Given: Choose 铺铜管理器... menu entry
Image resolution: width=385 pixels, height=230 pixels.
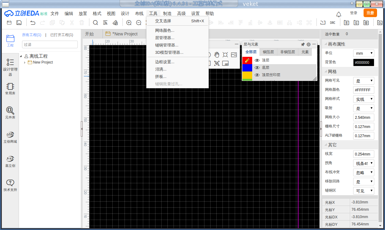Looking at the screenshot, I should [x=178, y=45].
